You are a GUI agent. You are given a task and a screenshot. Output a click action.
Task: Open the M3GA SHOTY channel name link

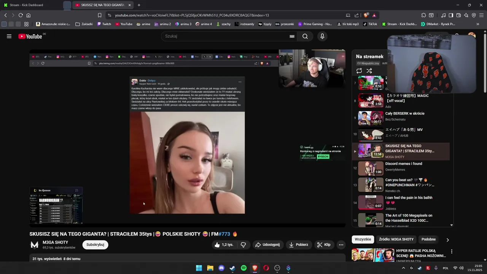click(56, 242)
